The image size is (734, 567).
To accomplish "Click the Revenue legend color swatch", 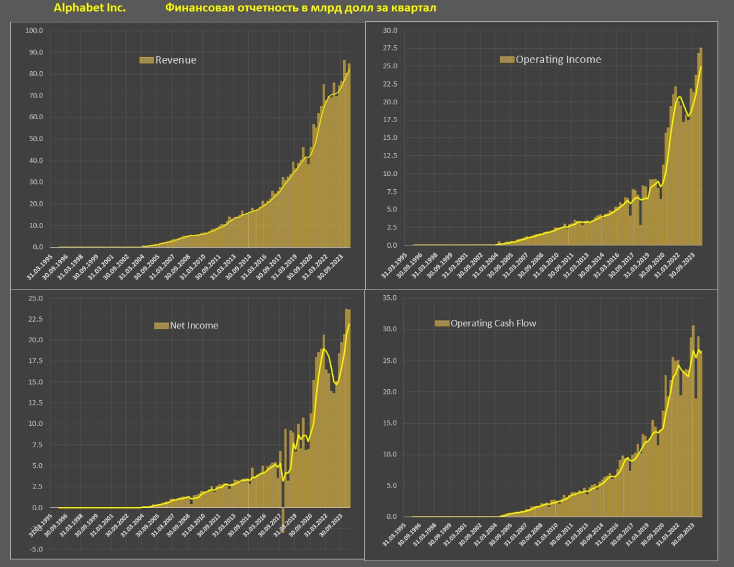I will (x=147, y=60).
